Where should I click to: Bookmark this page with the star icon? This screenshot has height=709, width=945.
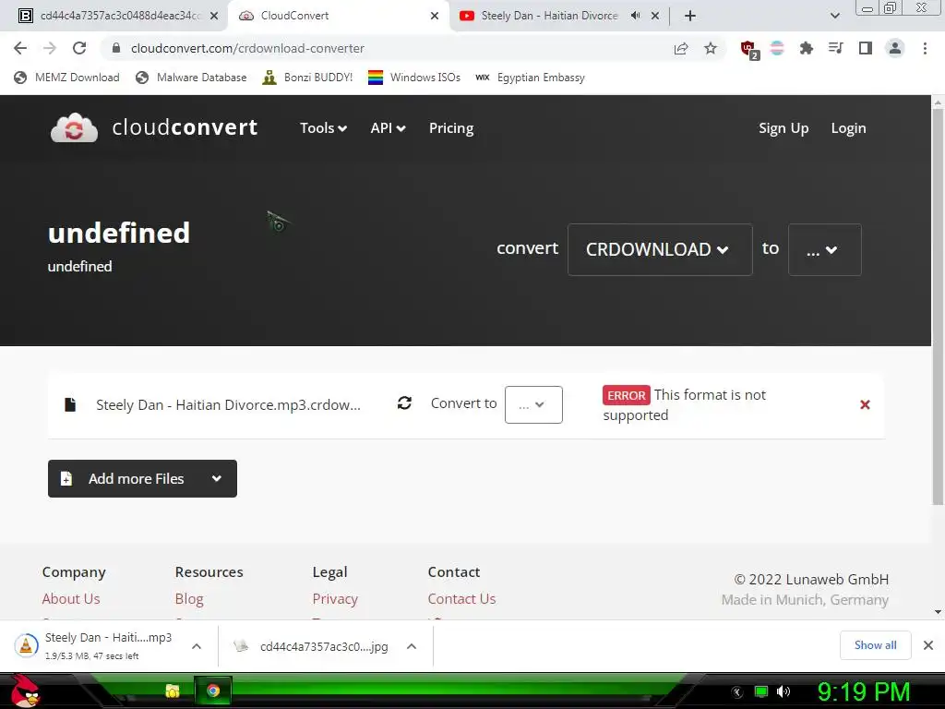[x=711, y=48]
